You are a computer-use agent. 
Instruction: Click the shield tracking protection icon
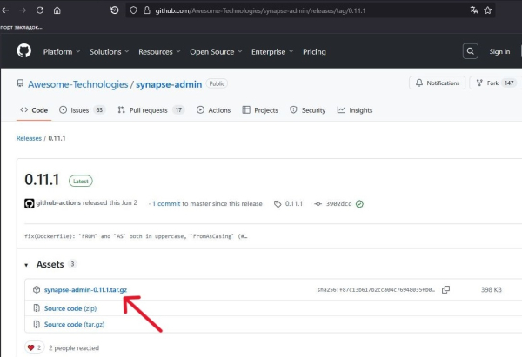click(x=133, y=10)
